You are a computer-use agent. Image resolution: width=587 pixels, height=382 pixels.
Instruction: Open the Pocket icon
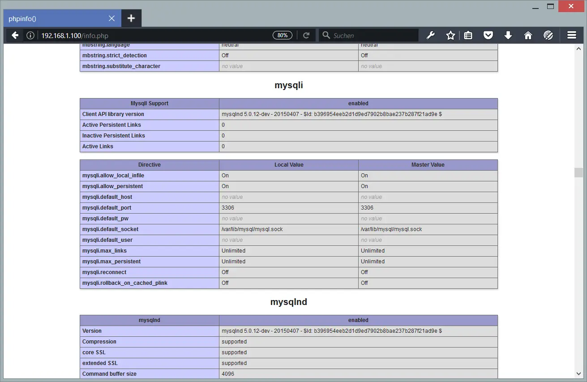point(488,35)
